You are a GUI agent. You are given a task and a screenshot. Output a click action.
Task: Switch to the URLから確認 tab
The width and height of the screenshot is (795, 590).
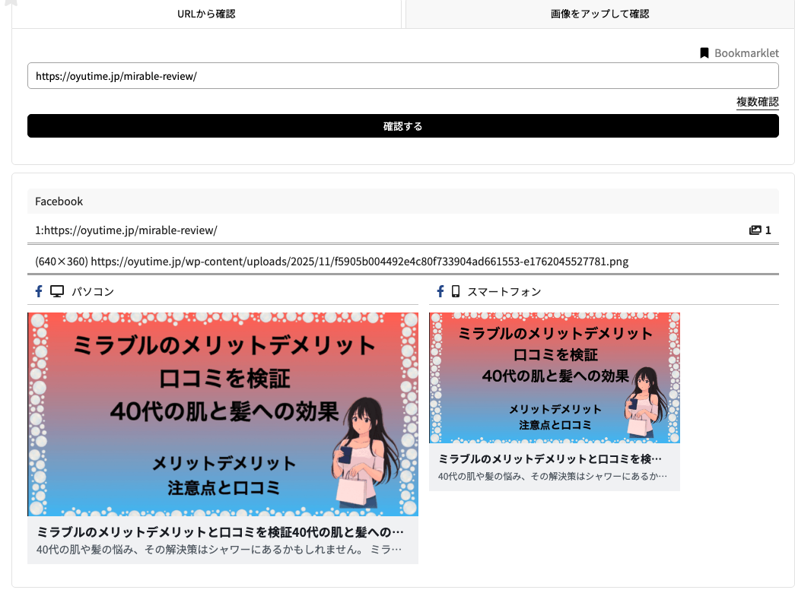(206, 14)
